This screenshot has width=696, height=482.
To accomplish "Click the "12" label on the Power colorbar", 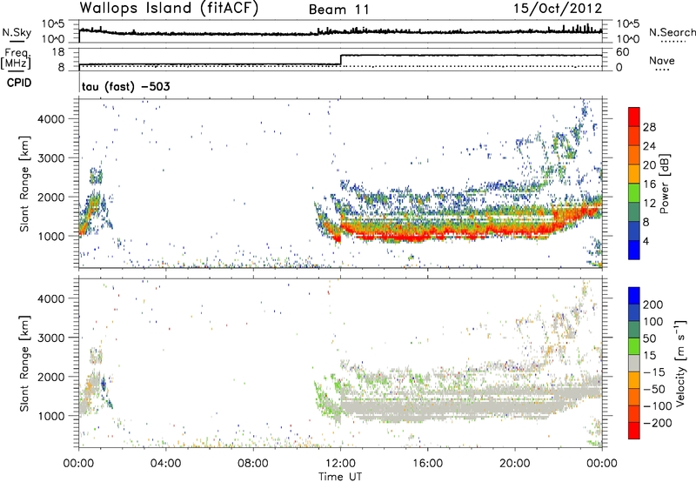I will 649,204.
